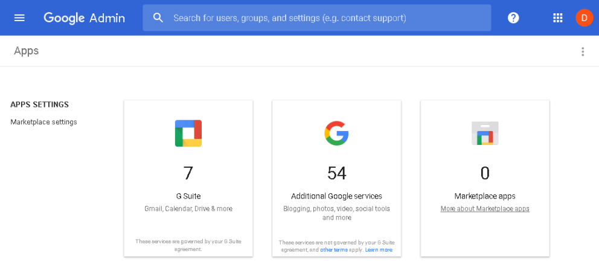The width and height of the screenshot is (599, 271).
Task: Click the Marketplace apps bag icon
Action: pos(485,133)
